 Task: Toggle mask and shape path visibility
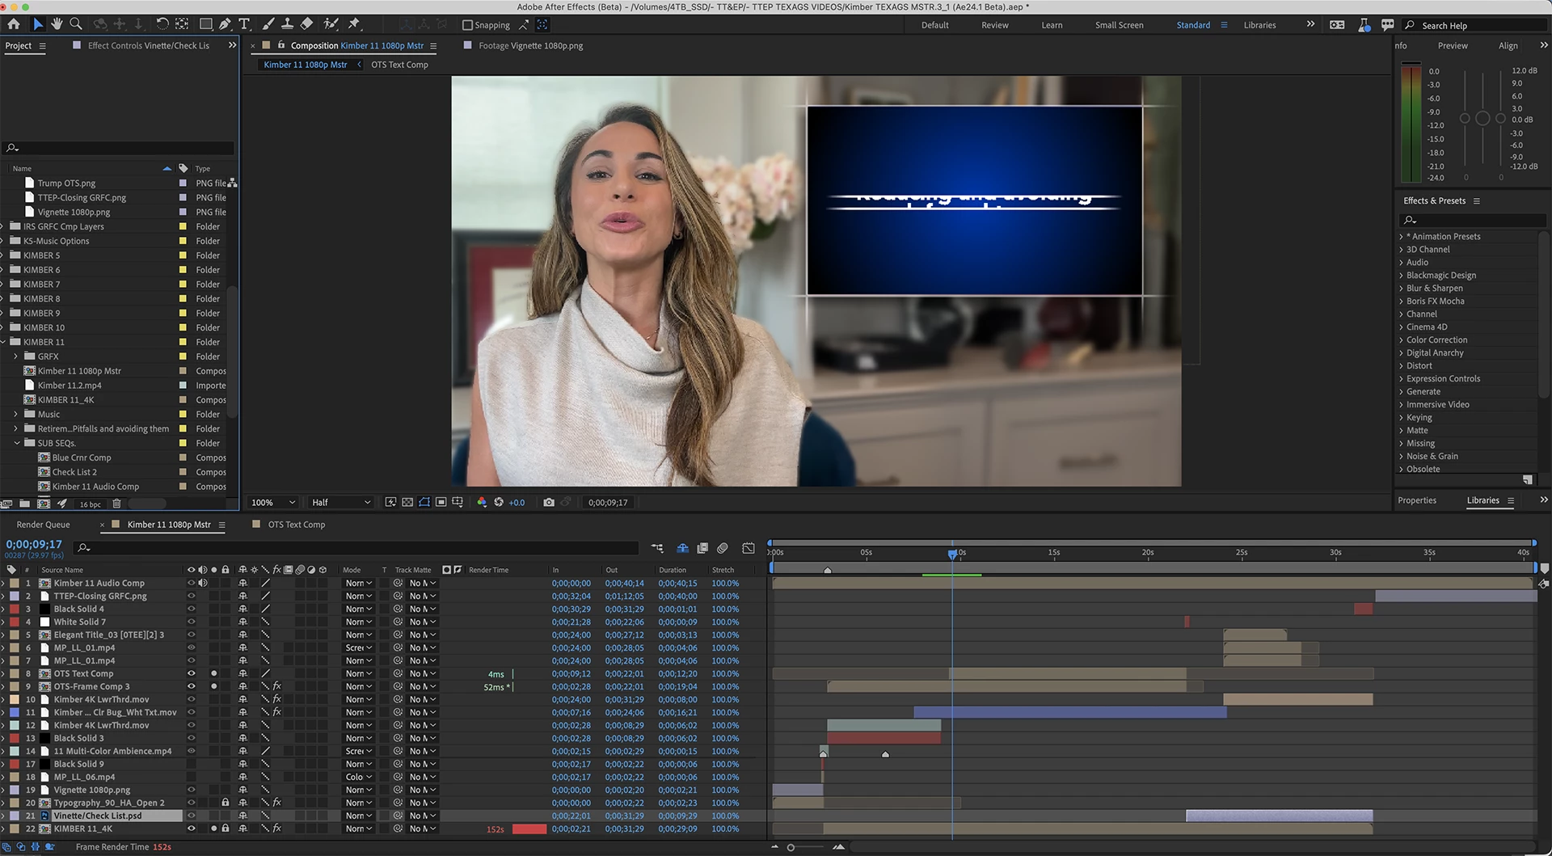pyautogui.click(x=424, y=502)
